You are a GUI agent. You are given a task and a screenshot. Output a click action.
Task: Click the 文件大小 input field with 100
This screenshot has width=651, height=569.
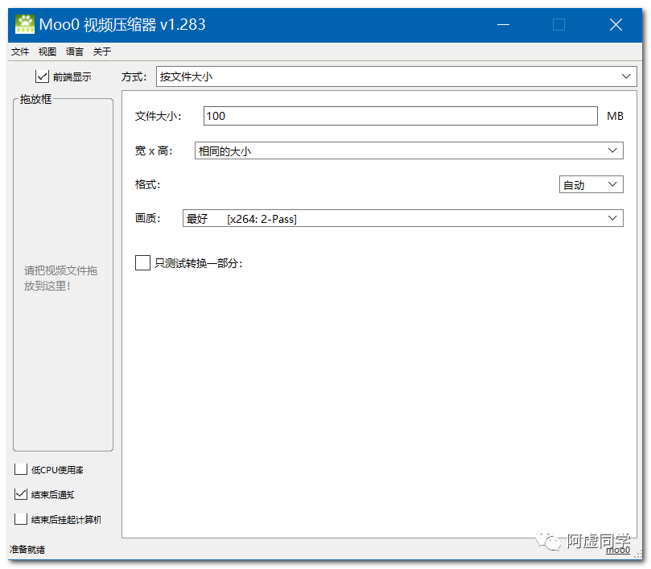click(400, 116)
